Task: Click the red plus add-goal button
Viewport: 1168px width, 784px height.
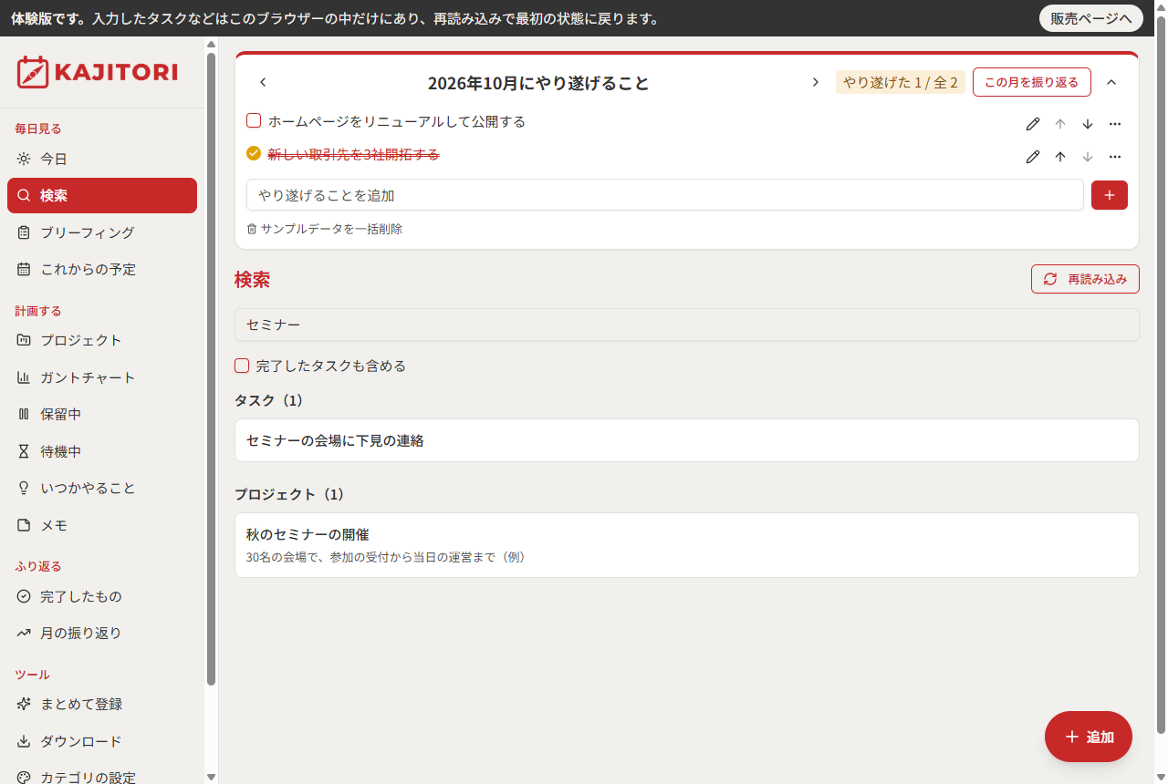Action: click(x=1110, y=195)
